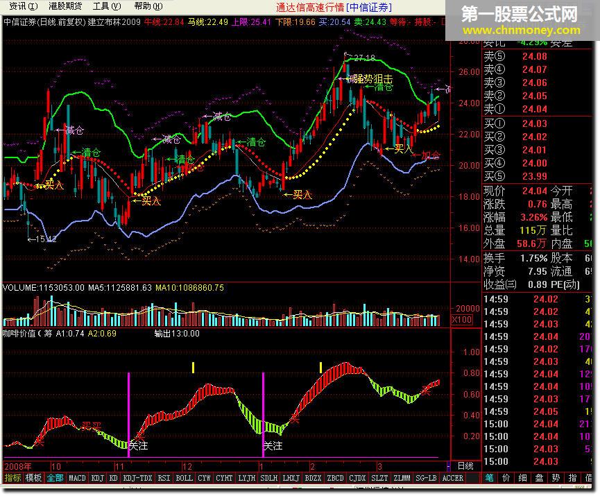Image resolution: width=600 pixels, height=496 pixels.
Task: Click the 日线 period button
Action: pyautogui.click(x=465, y=466)
